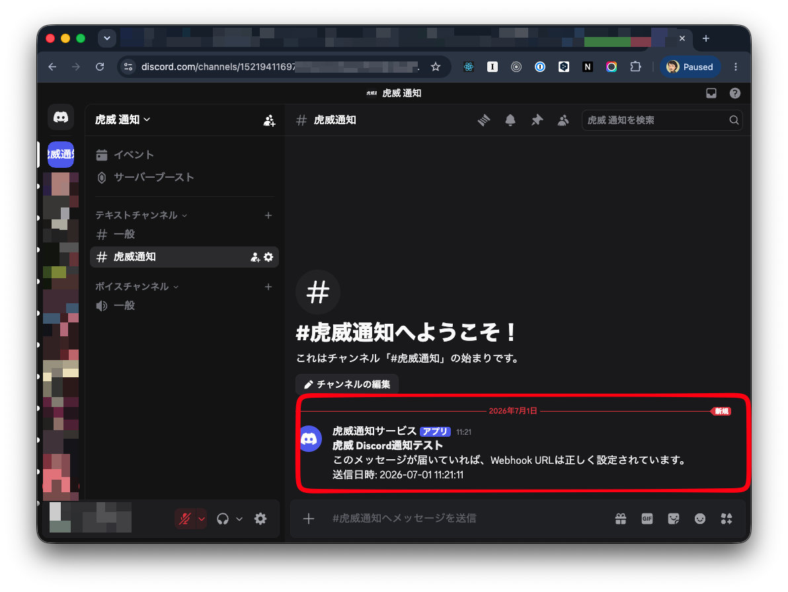
Task: Open pinned messages icon
Action: pyautogui.click(x=537, y=120)
